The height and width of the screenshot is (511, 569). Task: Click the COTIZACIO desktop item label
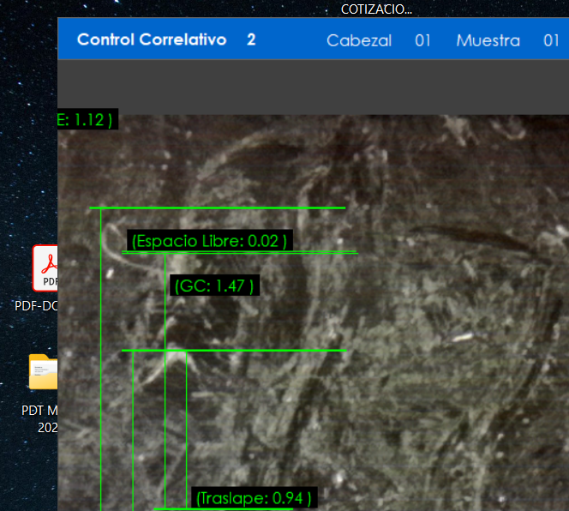tap(376, 10)
